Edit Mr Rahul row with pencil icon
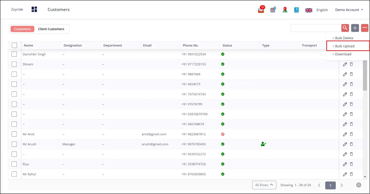 (345, 174)
